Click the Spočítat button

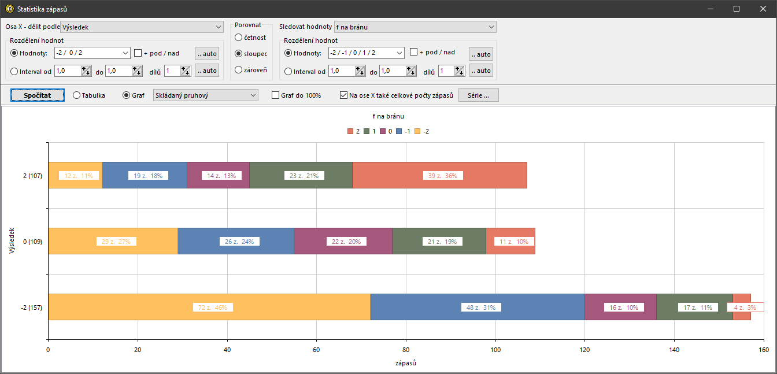tap(38, 95)
